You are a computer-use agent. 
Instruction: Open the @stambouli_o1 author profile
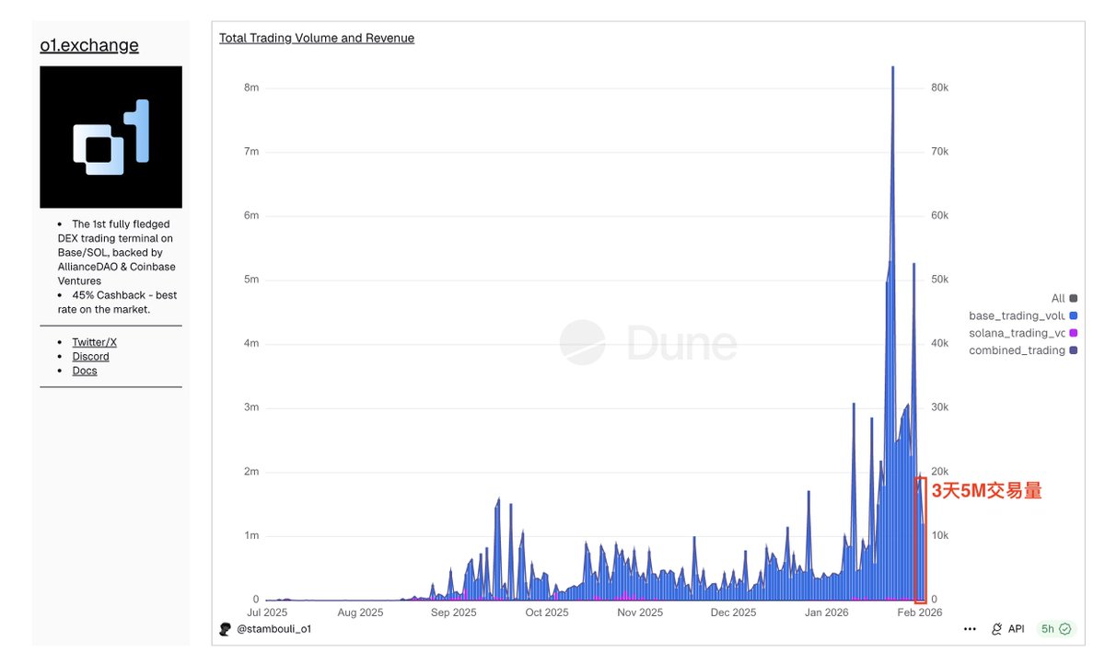coord(273,629)
